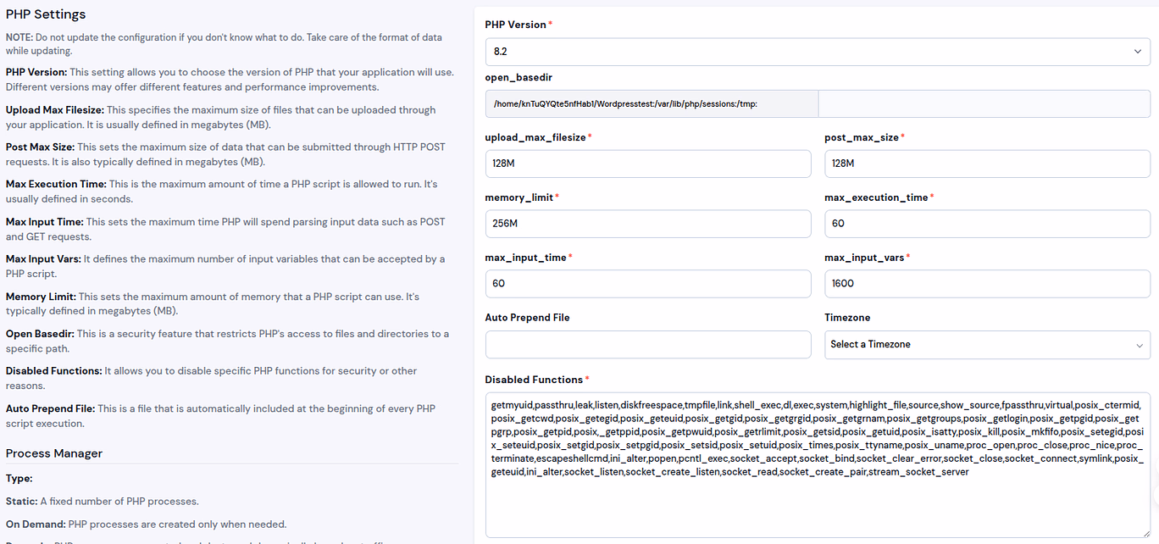Click the memory_limit input showing 256M
1159x544 pixels.
(648, 224)
